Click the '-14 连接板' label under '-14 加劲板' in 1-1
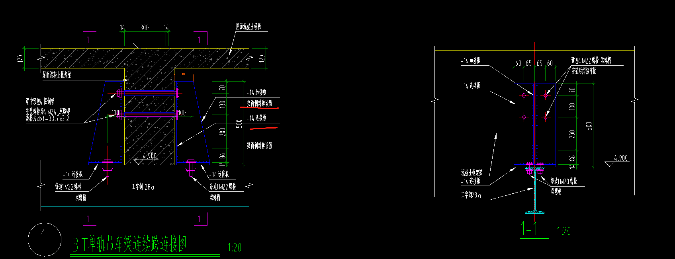This screenshot has width=675, height=259. pyautogui.click(x=471, y=86)
